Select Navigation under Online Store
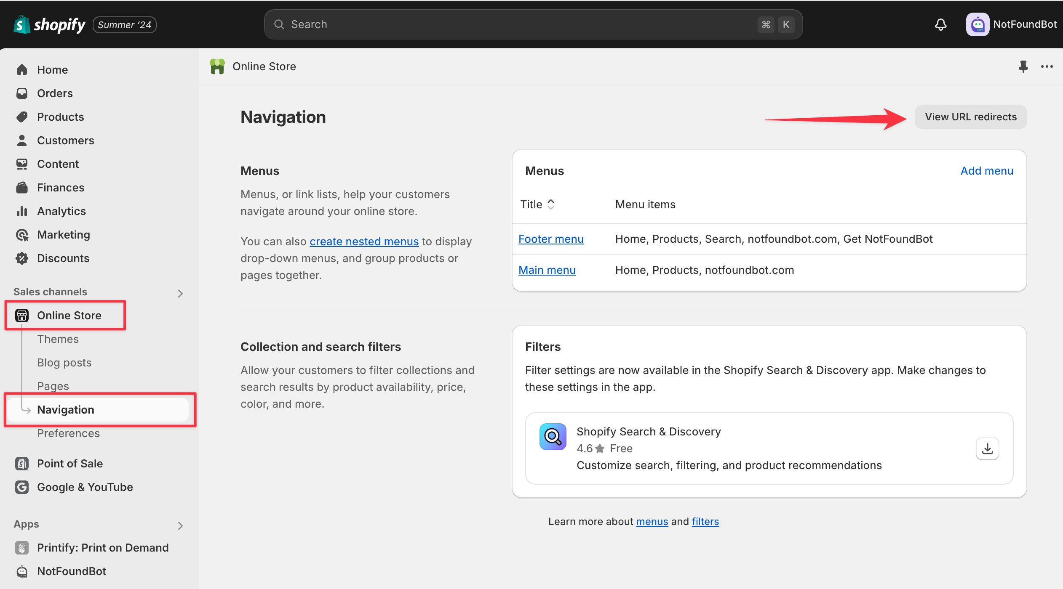The width and height of the screenshot is (1063, 589). [x=98, y=409]
